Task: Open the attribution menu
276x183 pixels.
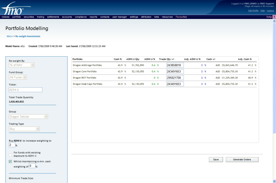Action: [146, 17]
